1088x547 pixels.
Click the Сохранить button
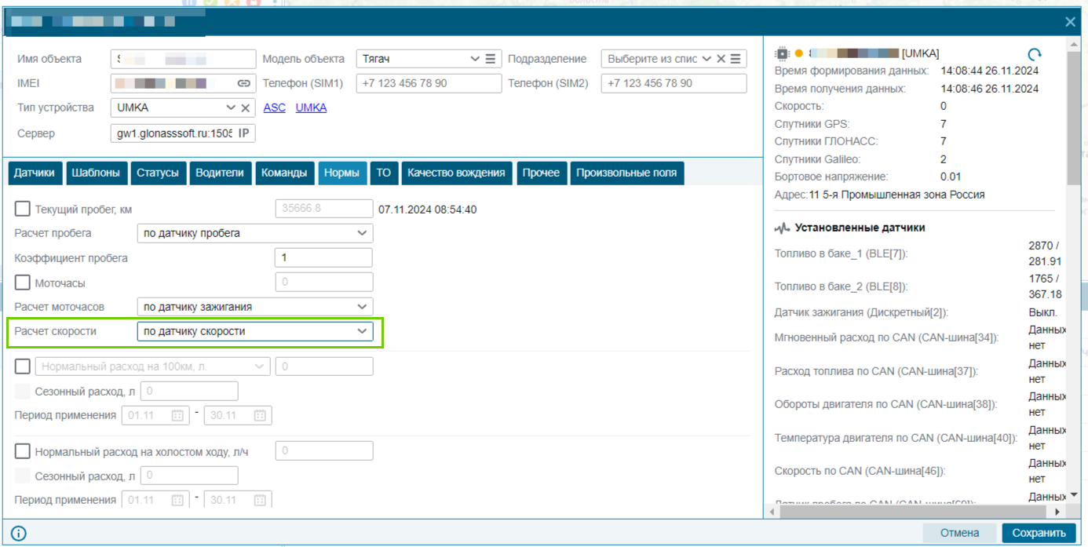click(1039, 533)
